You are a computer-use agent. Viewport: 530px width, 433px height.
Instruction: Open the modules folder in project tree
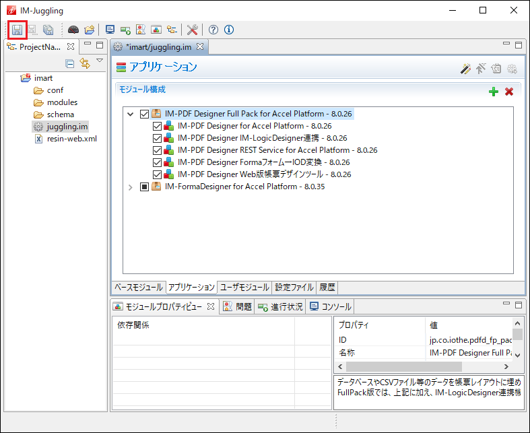[x=62, y=102]
